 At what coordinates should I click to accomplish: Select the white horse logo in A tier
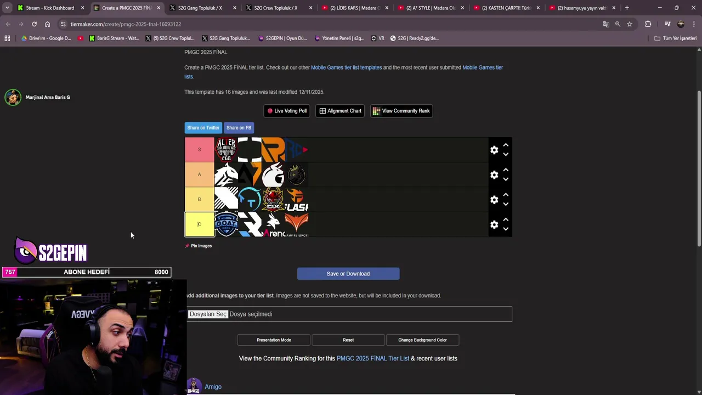[226, 175]
